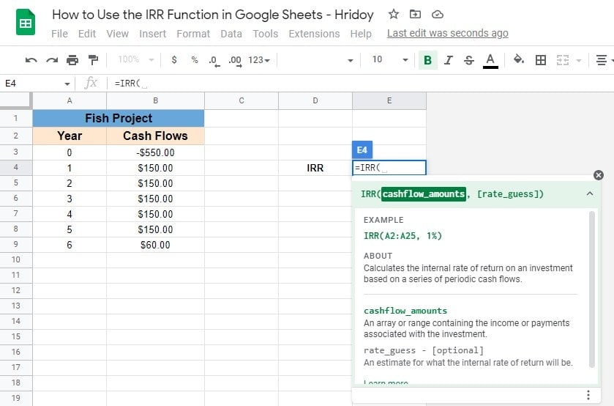Click the example IRR(A2:A25, 1%)

pos(403,236)
